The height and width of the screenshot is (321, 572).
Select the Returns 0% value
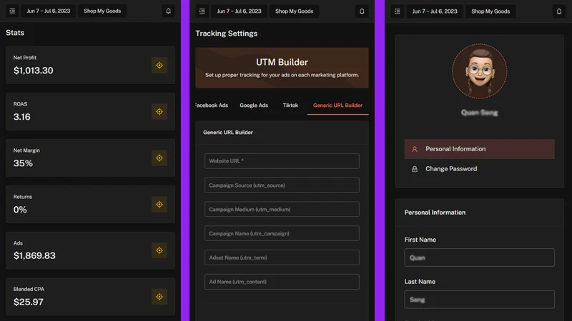[x=20, y=210]
